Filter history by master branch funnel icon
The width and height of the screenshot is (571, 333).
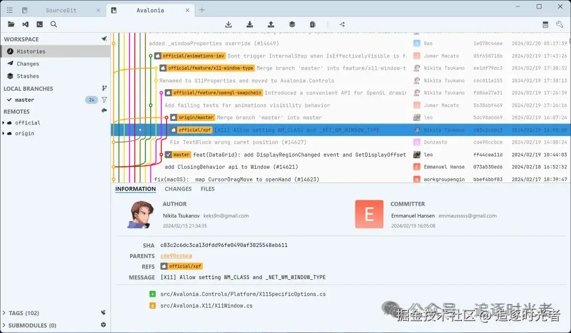pos(104,100)
